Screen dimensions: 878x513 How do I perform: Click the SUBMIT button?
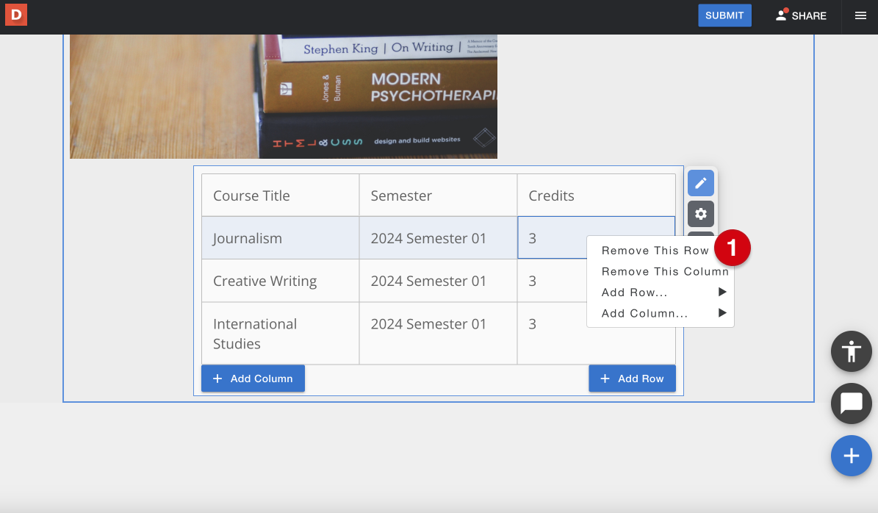(724, 15)
